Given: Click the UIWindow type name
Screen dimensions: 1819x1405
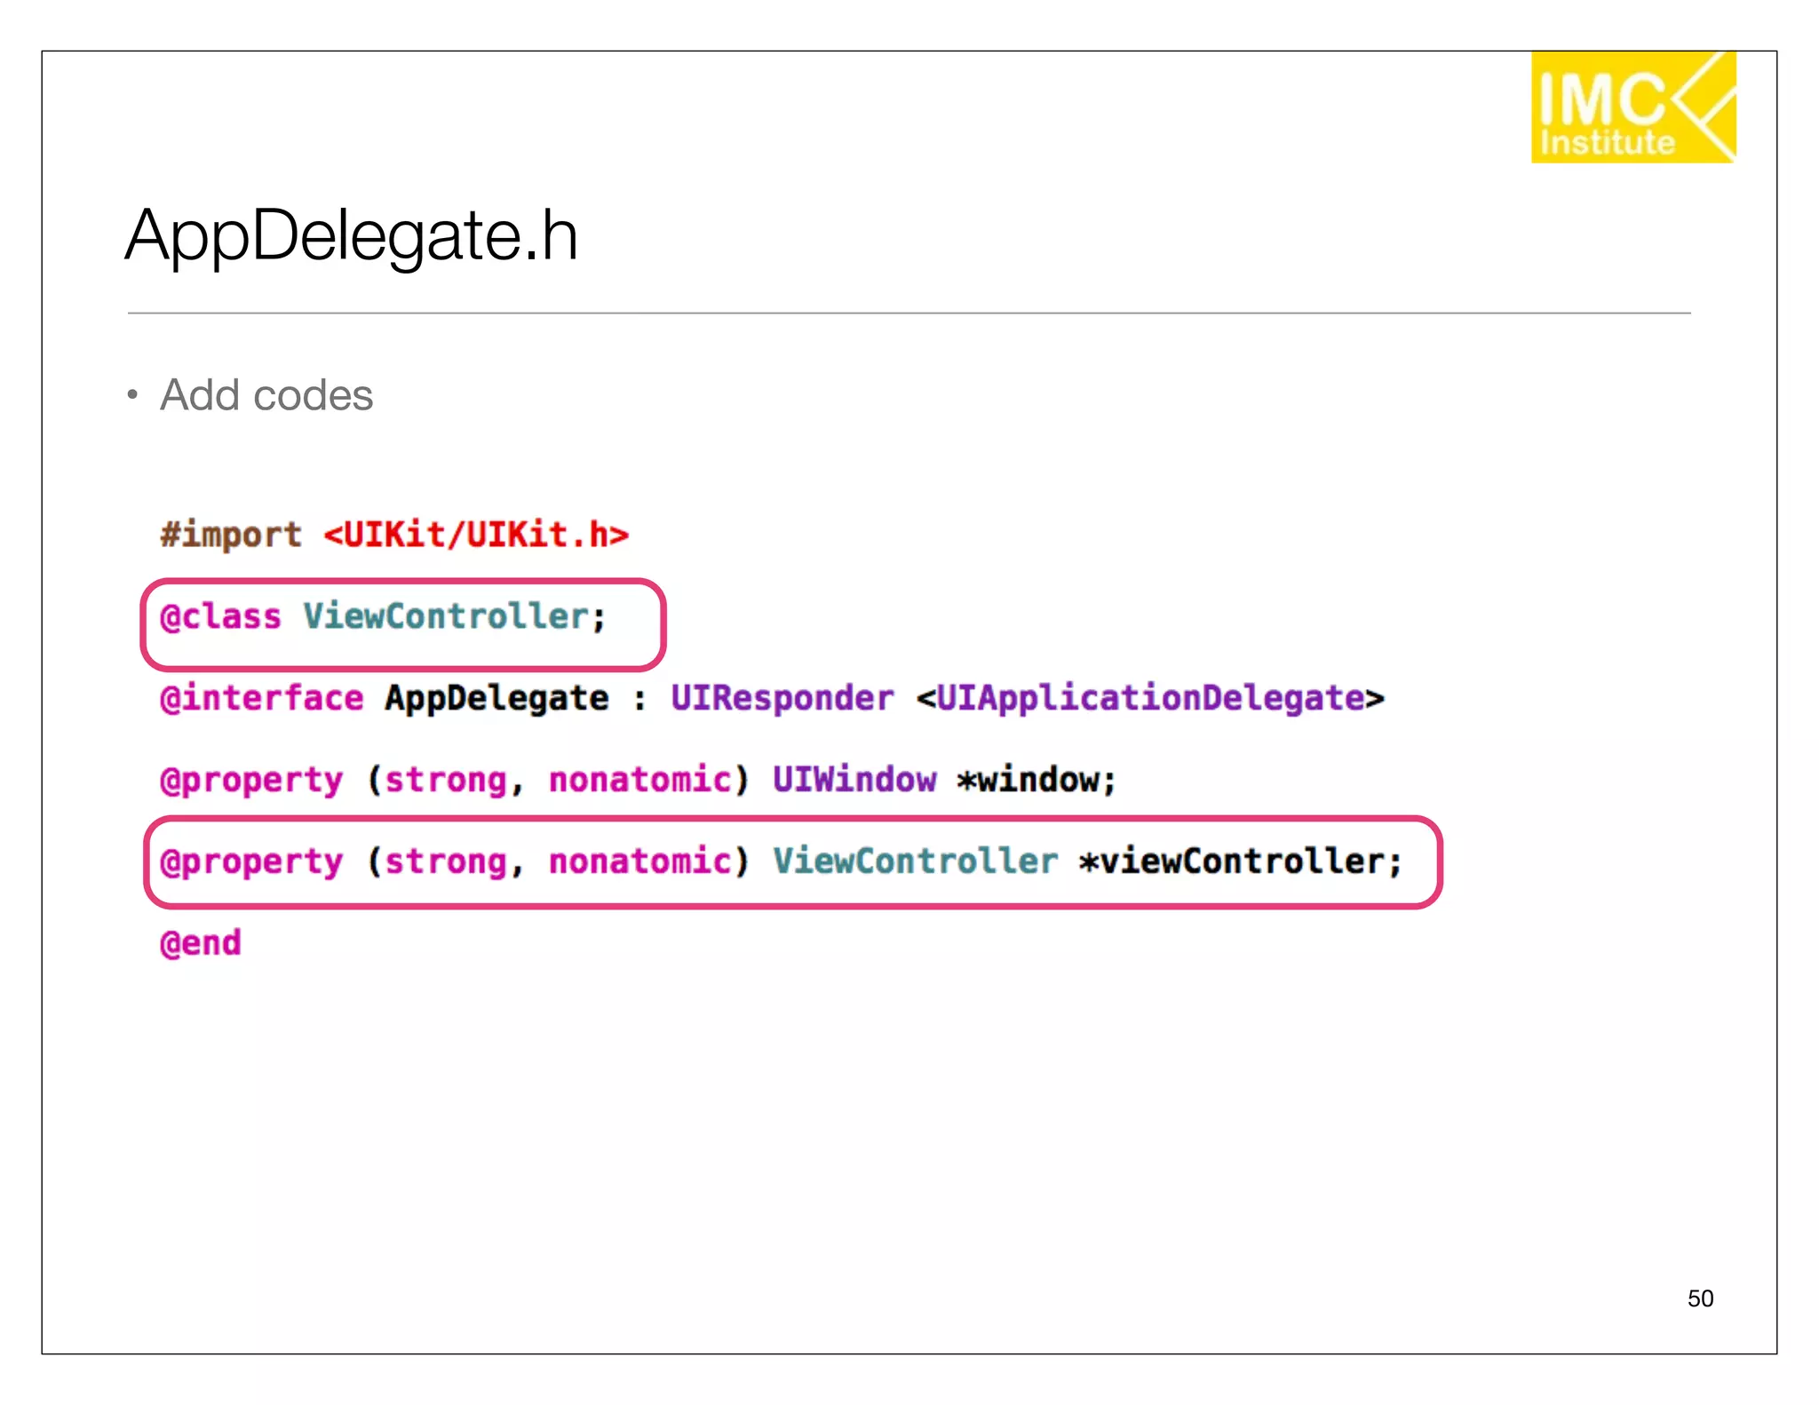Looking at the screenshot, I should [x=854, y=780].
